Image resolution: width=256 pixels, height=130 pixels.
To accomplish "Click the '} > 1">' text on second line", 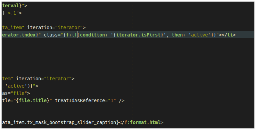I will click(12, 13).
